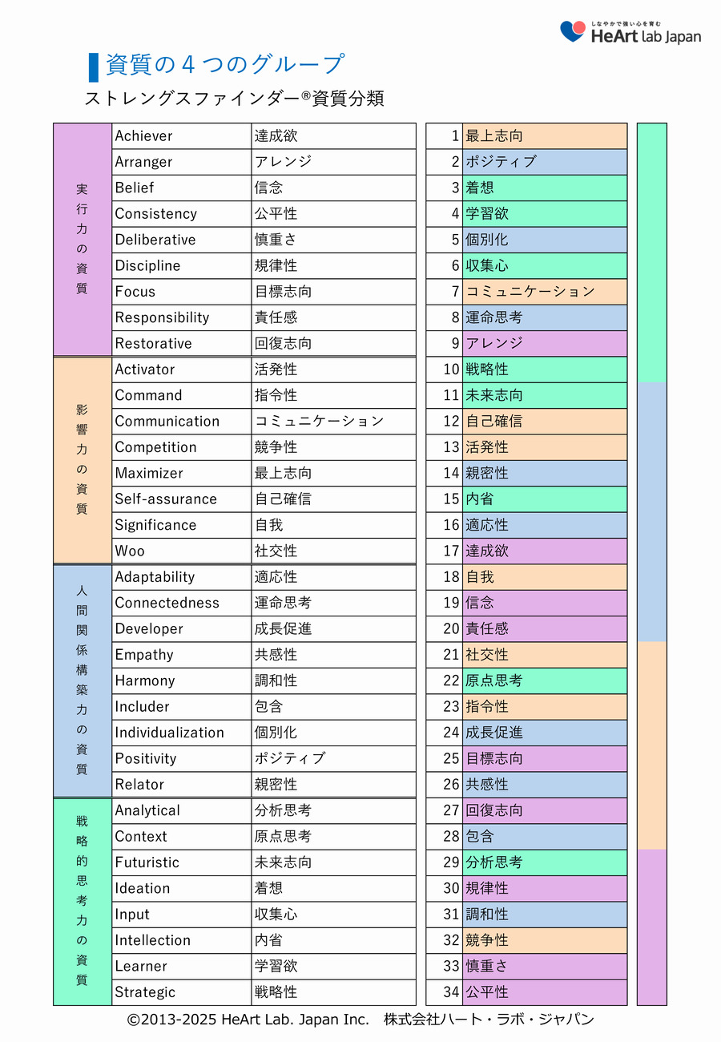
Task: Select the Futuristic cell
Action: coord(182,862)
